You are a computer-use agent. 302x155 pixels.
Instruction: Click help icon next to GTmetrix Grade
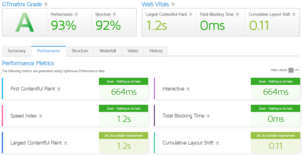coord(46,4)
